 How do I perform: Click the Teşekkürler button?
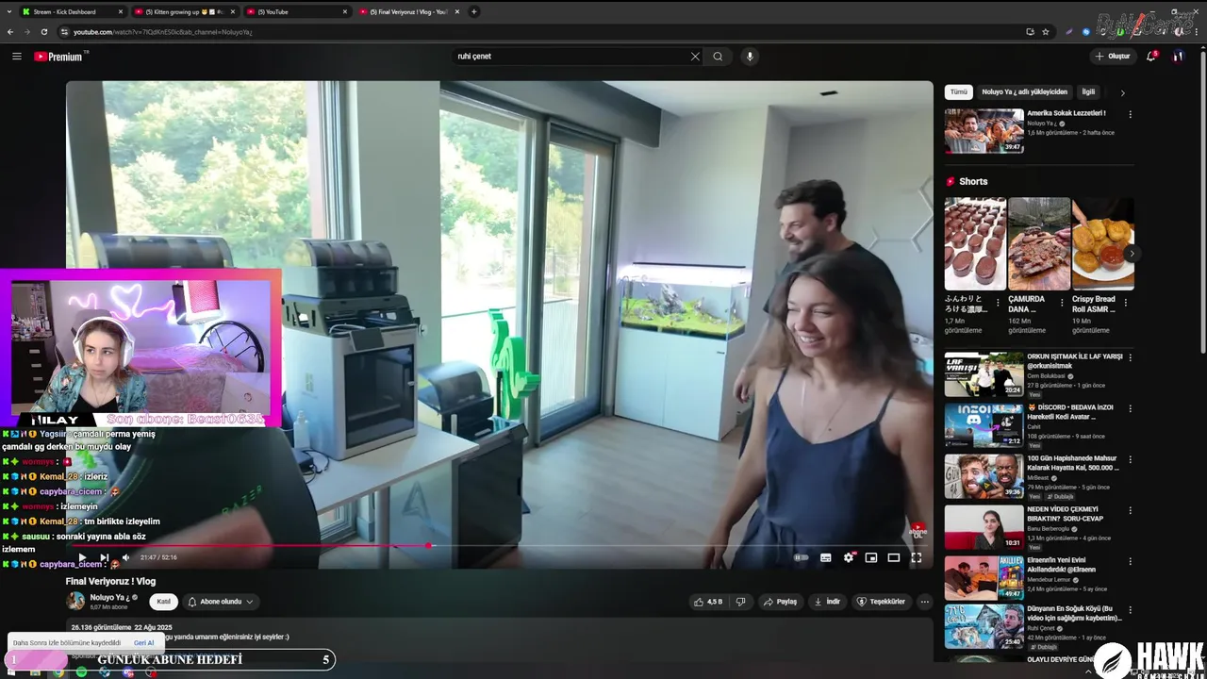pos(881,602)
